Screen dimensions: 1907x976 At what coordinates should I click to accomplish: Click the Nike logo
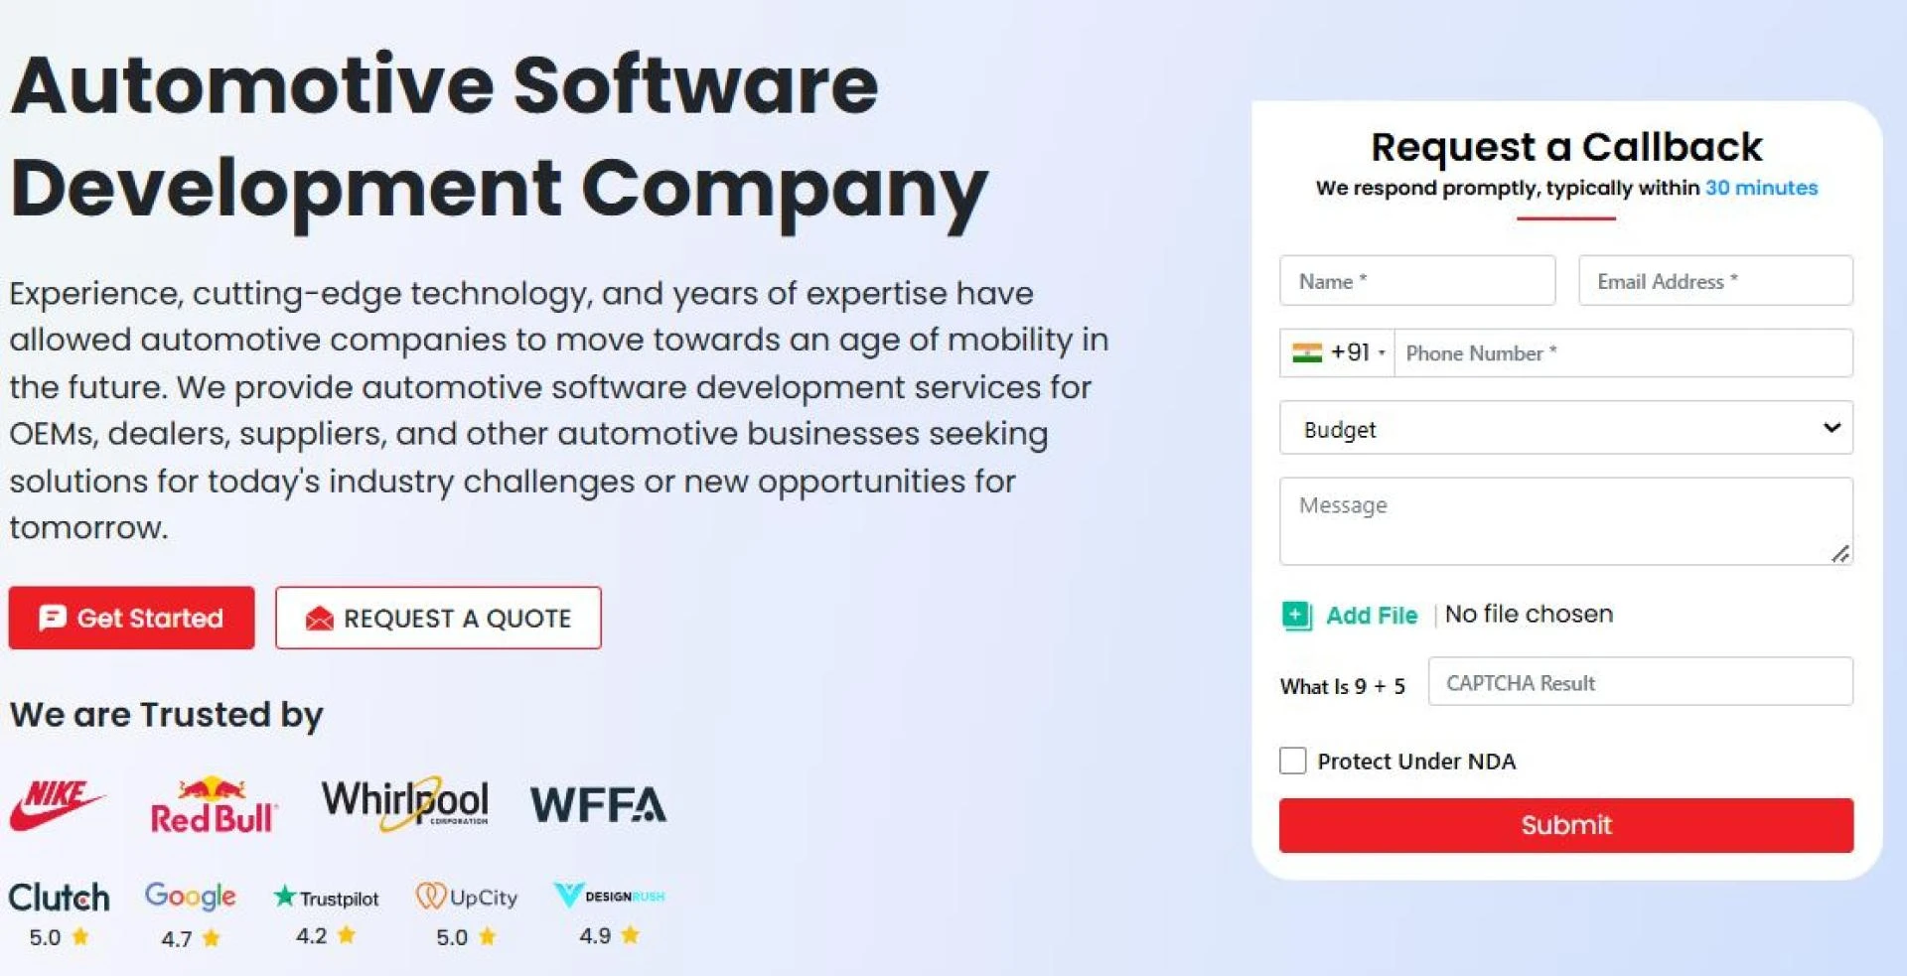pos(60,806)
